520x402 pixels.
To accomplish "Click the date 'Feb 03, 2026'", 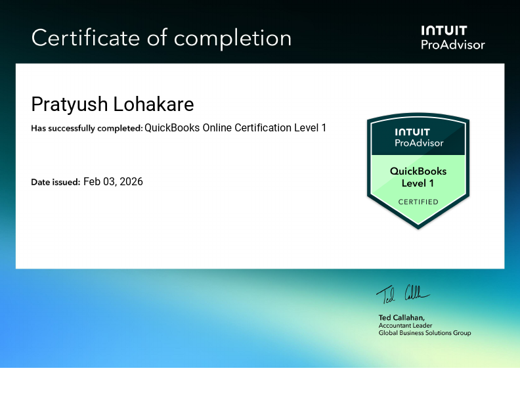I will pos(113,182).
